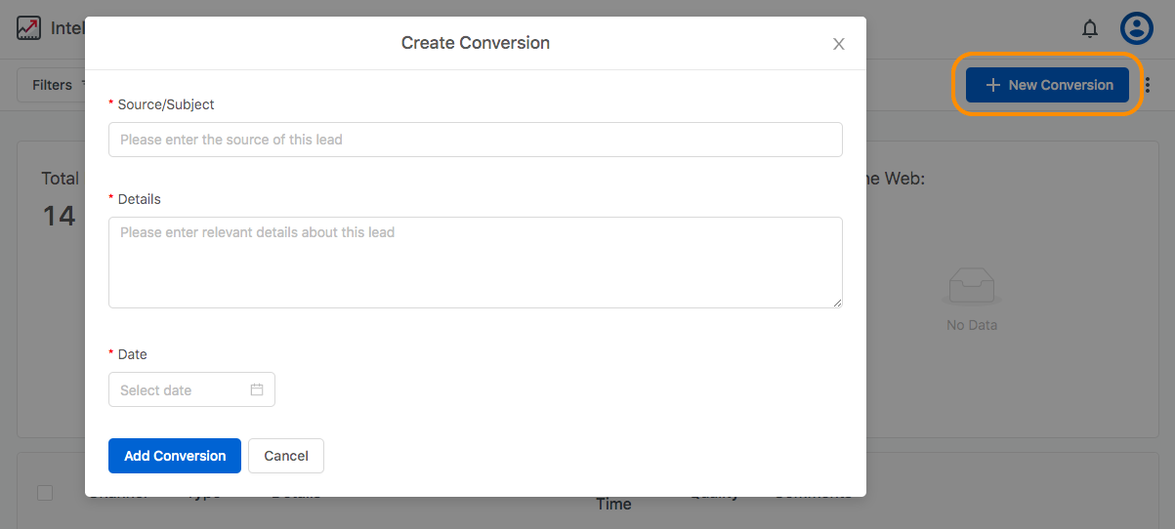Tick the table header select-all checkbox
1175x529 pixels.
coord(45,493)
